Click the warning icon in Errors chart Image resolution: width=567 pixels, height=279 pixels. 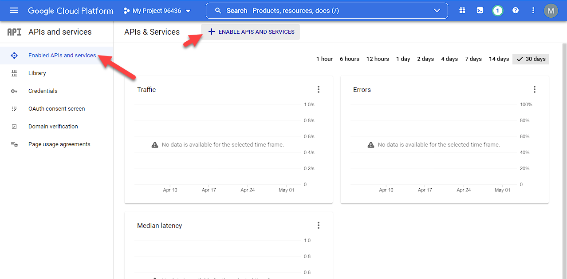(371, 145)
